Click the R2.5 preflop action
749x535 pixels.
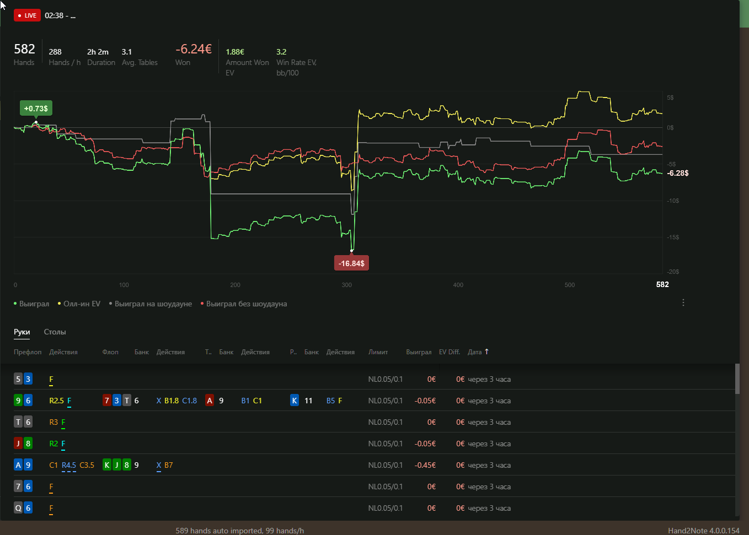56,401
